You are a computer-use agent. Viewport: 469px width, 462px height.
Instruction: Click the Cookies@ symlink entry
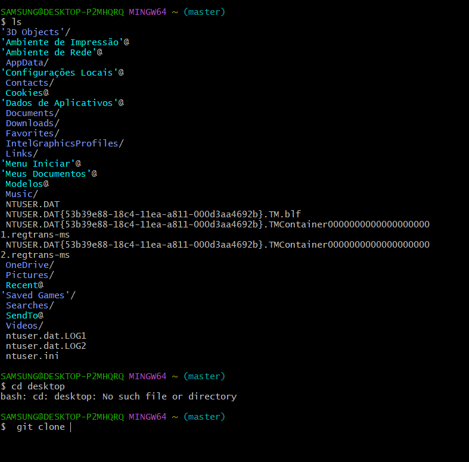(x=27, y=93)
